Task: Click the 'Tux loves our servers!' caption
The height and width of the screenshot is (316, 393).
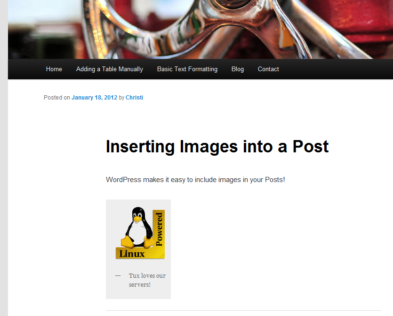Action: pos(147,280)
